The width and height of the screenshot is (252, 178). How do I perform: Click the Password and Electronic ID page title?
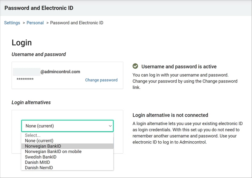pyautogui.click(x=39, y=8)
